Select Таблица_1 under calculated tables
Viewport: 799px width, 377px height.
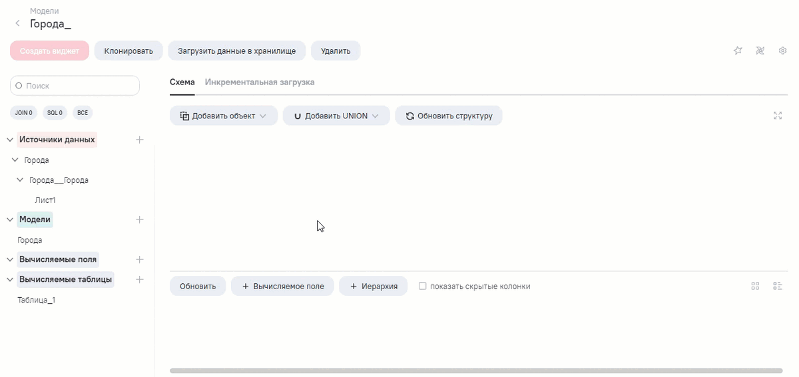[x=36, y=300]
